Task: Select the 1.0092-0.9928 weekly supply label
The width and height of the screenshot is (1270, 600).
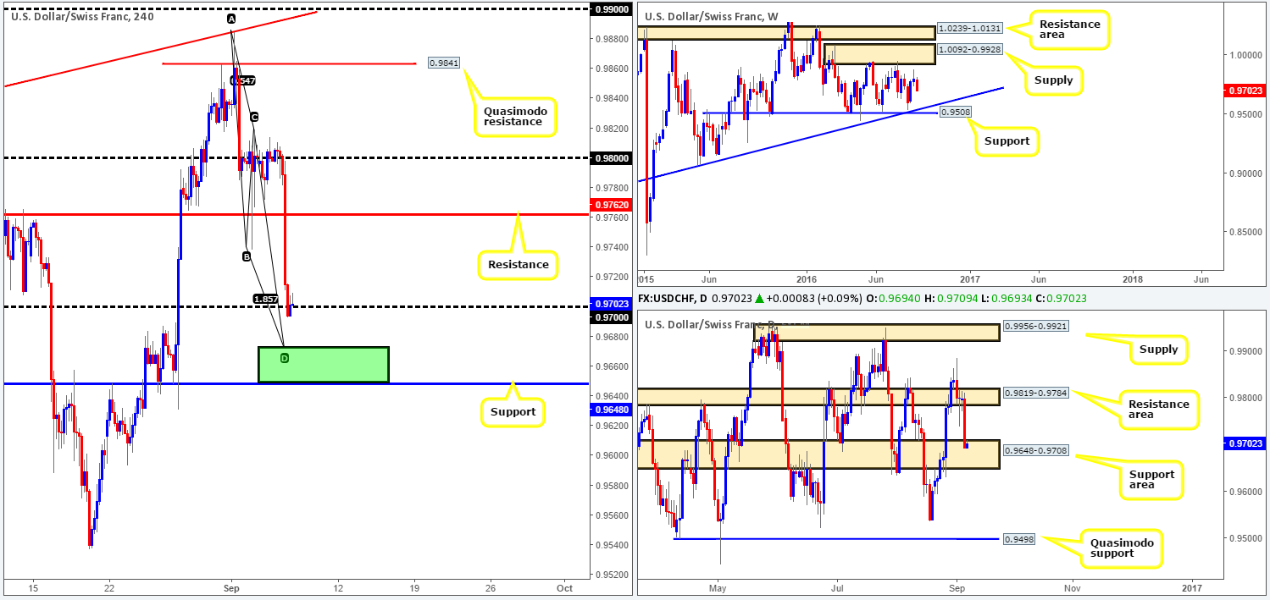Action: click(972, 50)
